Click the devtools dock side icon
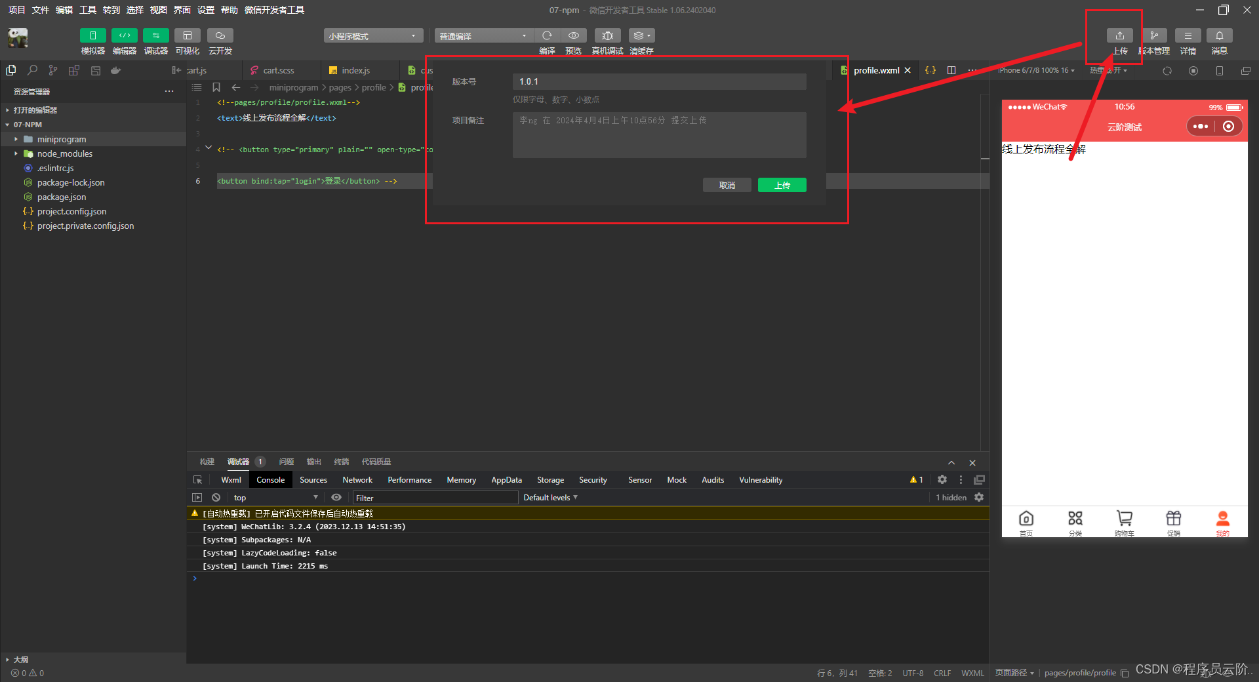Screen dimensions: 1259x682 point(979,480)
